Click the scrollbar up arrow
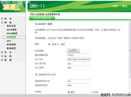 tap(130, 22)
